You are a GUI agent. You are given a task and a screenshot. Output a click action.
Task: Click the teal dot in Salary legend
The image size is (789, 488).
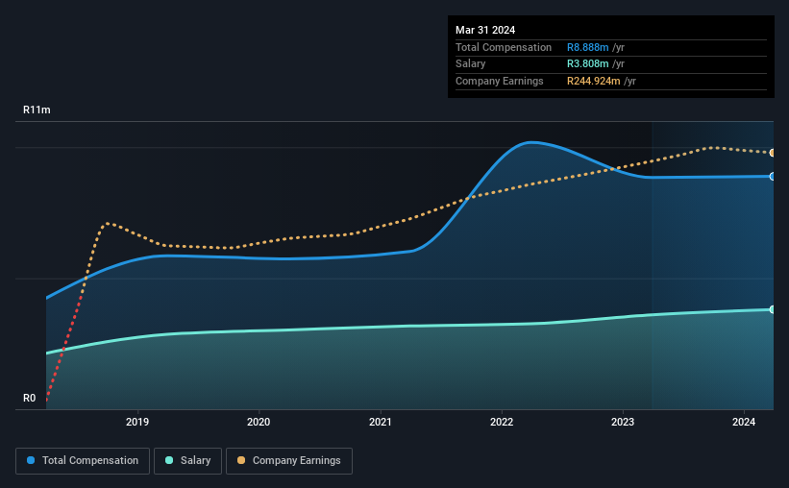click(x=169, y=460)
